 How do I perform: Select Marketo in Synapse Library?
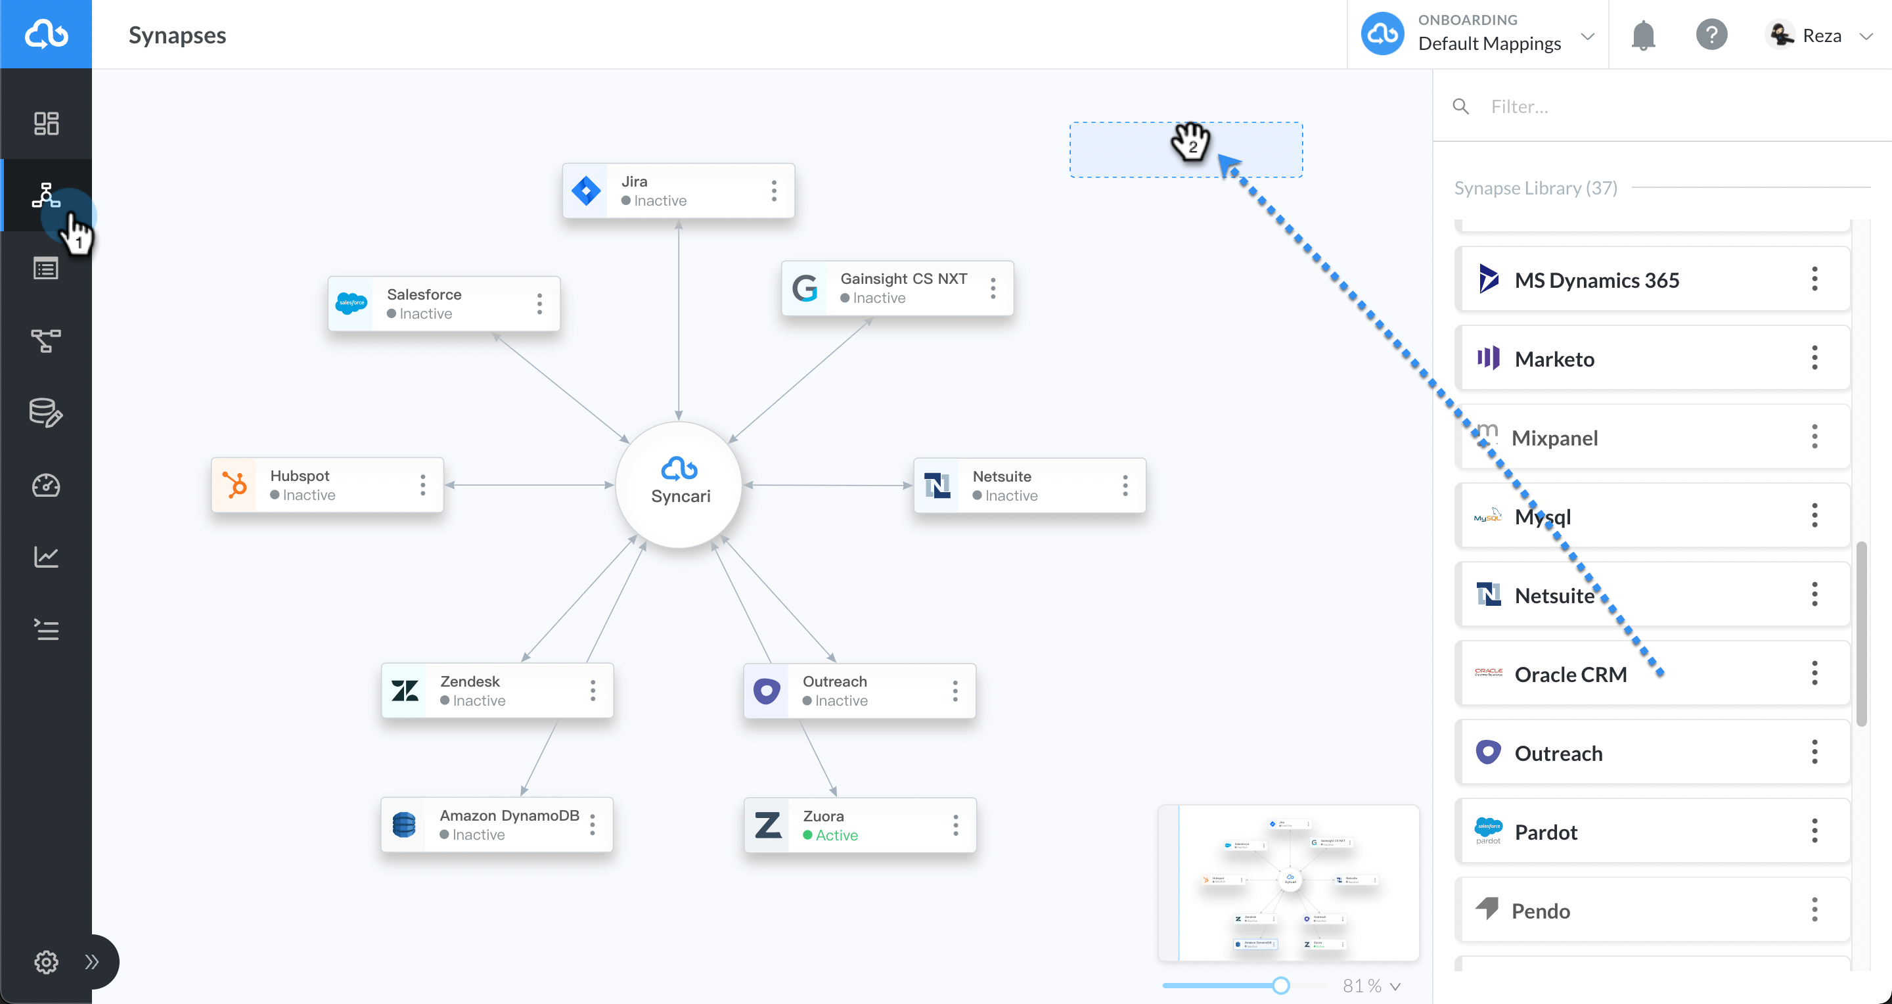(1652, 358)
